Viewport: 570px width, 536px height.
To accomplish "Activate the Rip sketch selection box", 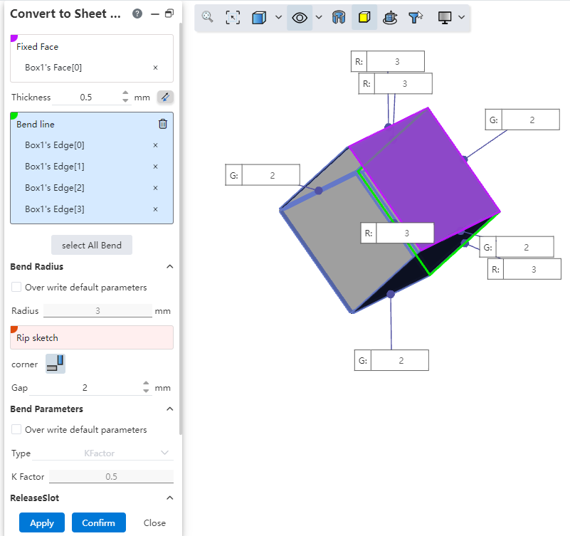I will [x=92, y=337].
